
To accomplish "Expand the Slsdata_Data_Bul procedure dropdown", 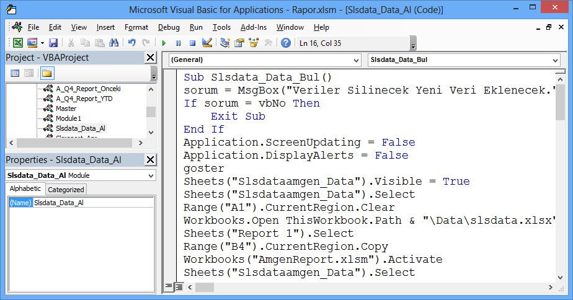I will coord(555,60).
